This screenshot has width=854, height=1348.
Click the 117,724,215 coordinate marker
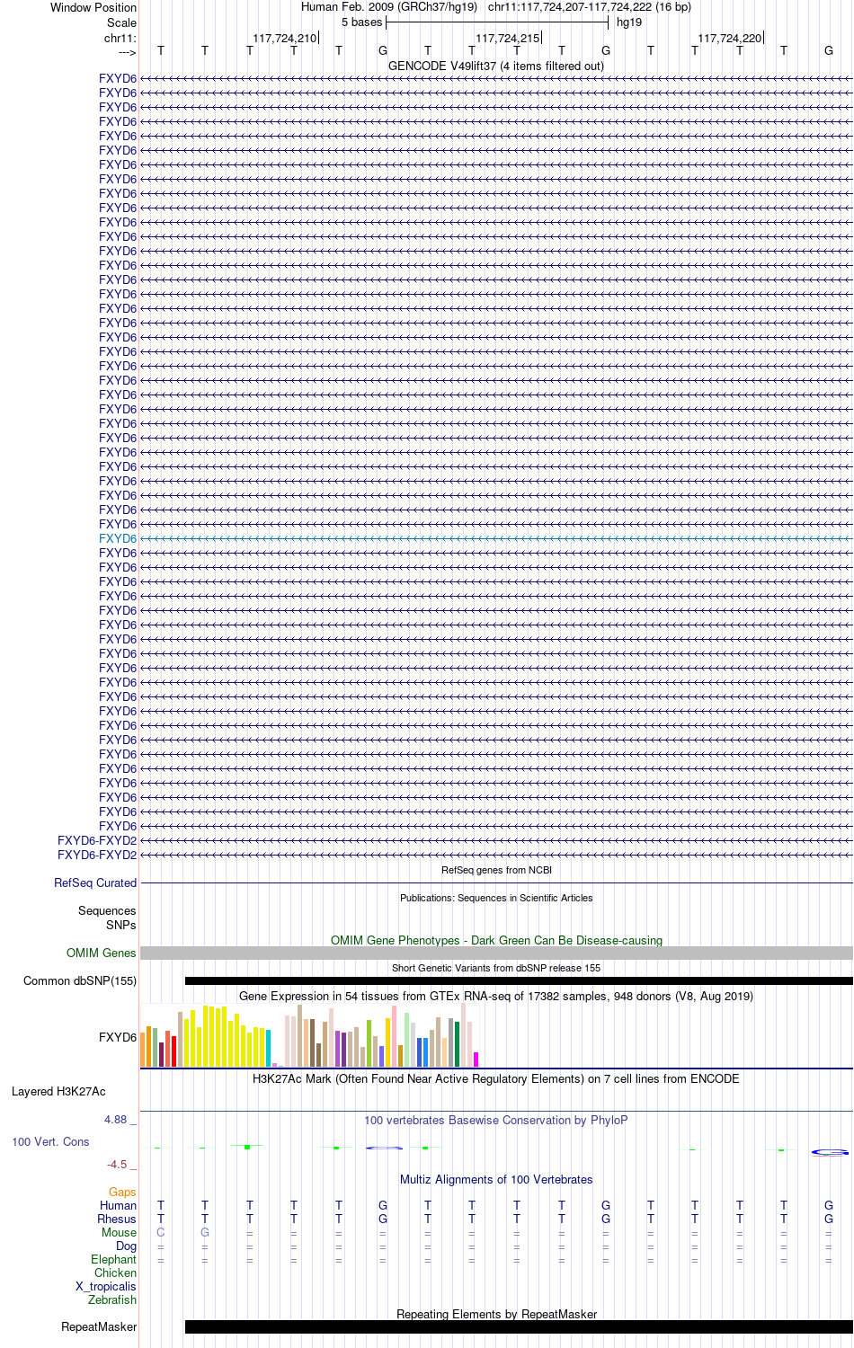[508, 38]
